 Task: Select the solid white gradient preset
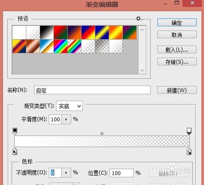[x=19, y=32]
